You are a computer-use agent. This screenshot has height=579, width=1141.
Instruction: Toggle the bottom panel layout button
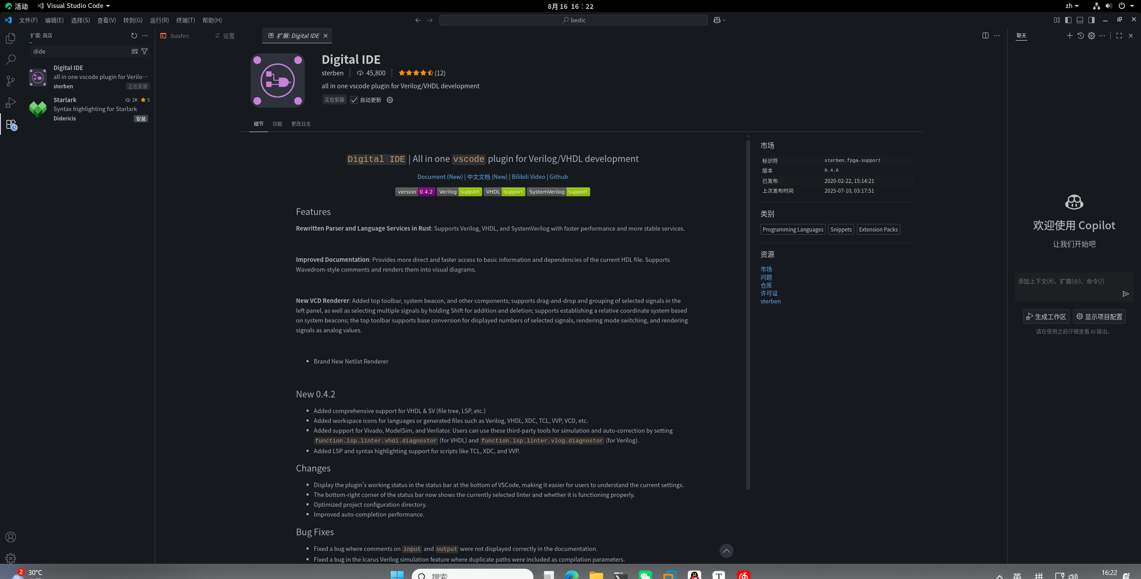pos(1079,20)
